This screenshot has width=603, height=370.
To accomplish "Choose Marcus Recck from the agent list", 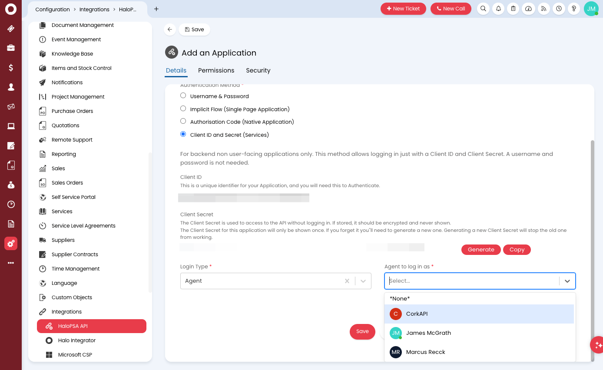I will click(x=480, y=352).
